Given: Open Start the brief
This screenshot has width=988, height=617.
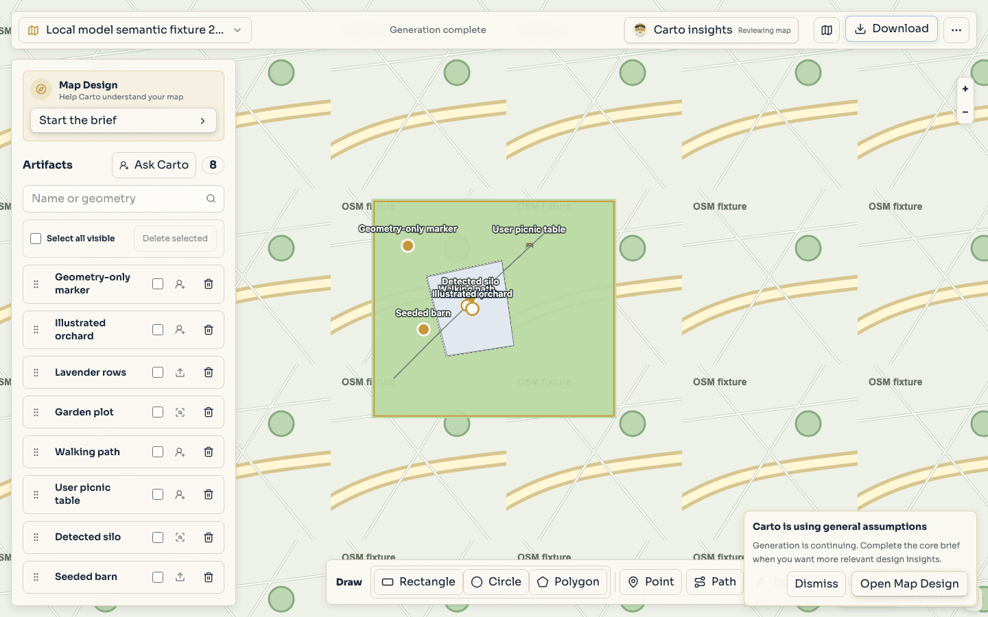Looking at the screenshot, I should 123,121.
